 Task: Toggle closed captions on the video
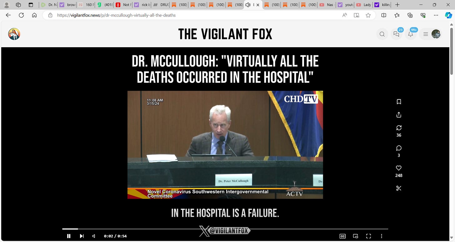(342, 236)
